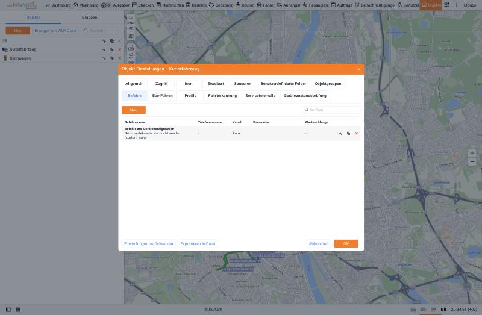Delete the Rennwagen object

pos(119,58)
